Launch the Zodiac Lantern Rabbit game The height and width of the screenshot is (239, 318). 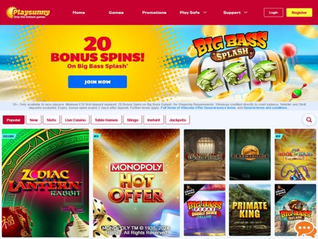coord(46,183)
